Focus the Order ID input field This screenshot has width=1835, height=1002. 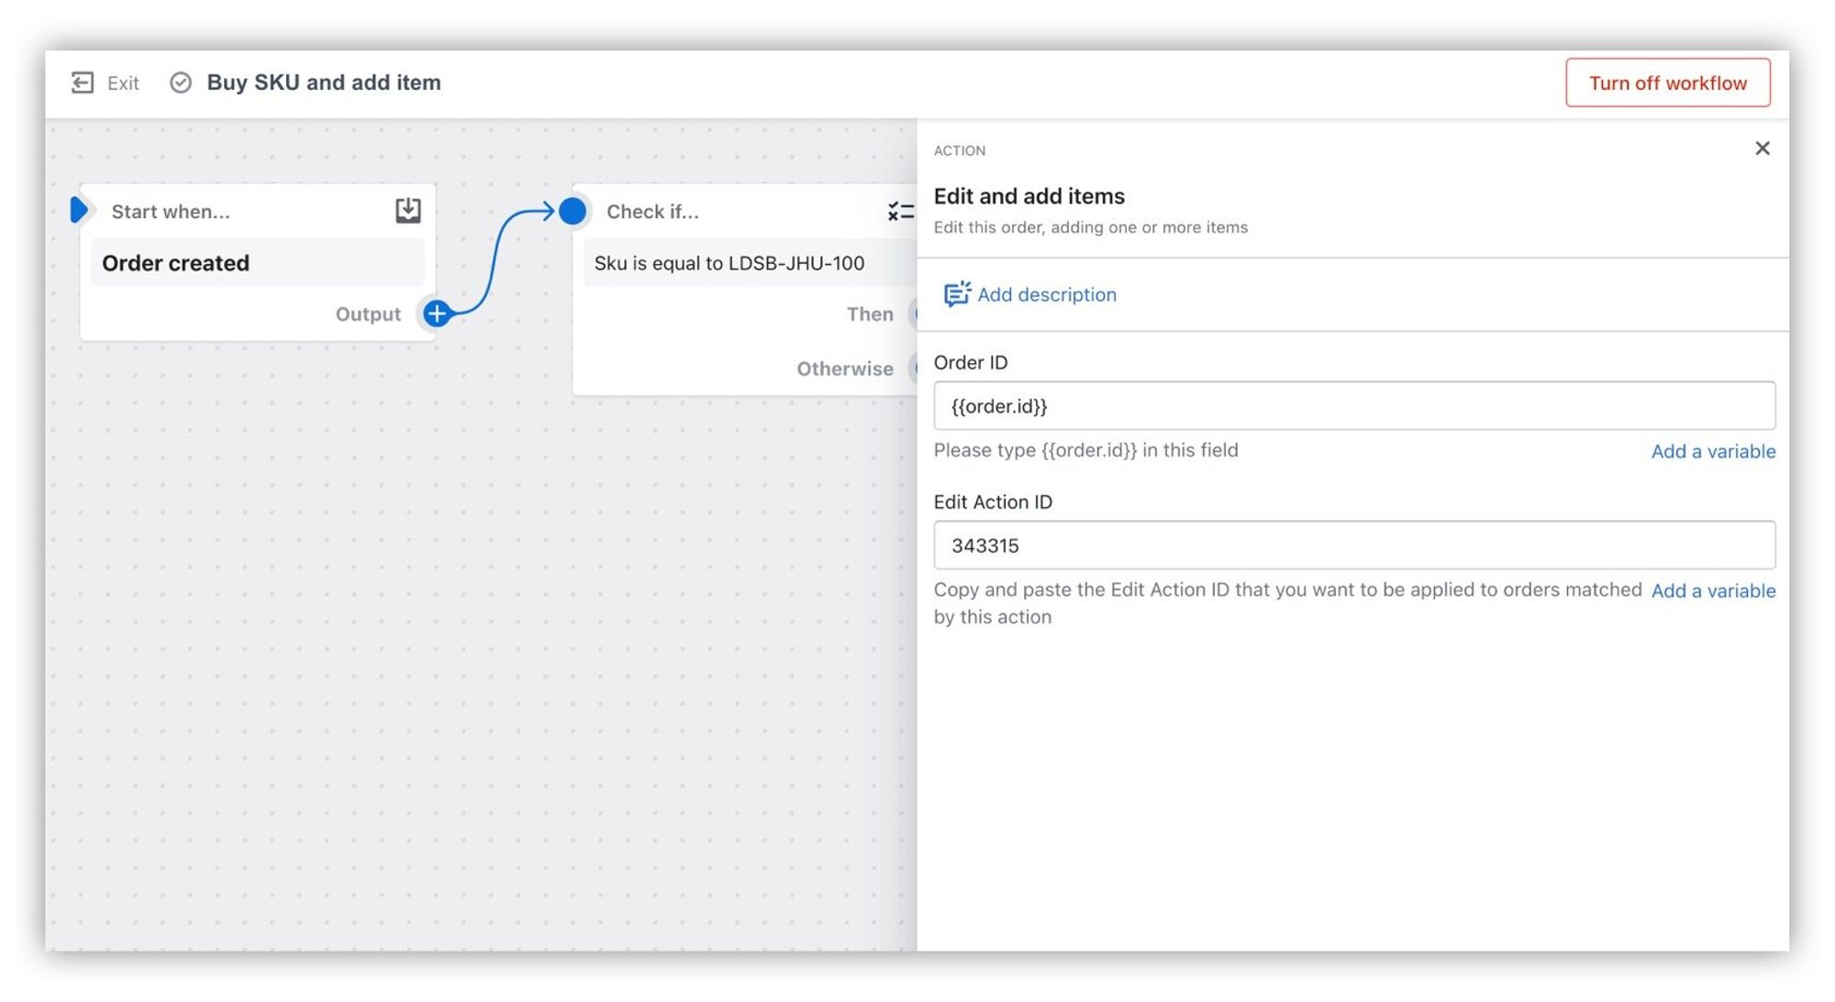click(x=1353, y=406)
